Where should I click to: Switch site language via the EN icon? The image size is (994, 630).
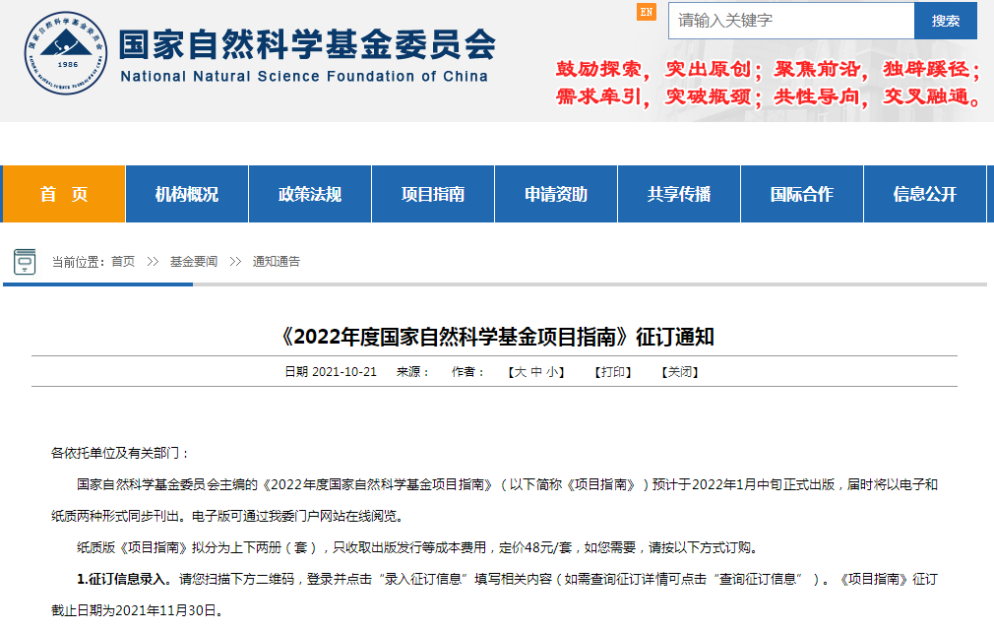pos(645,14)
